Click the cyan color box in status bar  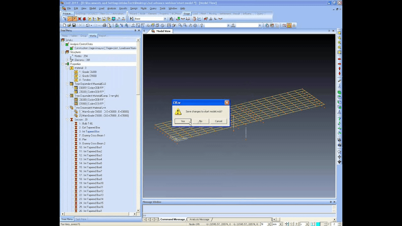point(318,224)
